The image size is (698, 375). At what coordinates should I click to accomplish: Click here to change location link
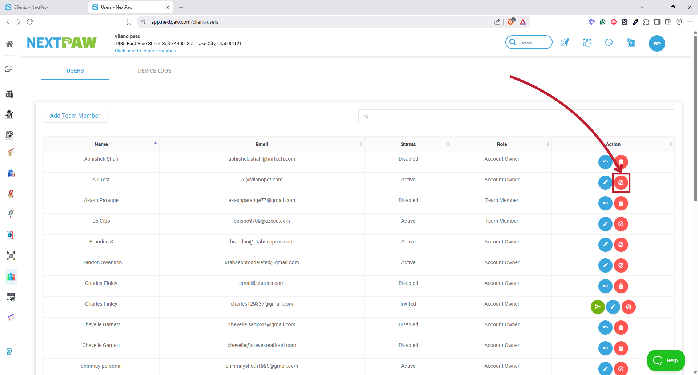tap(145, 51)
